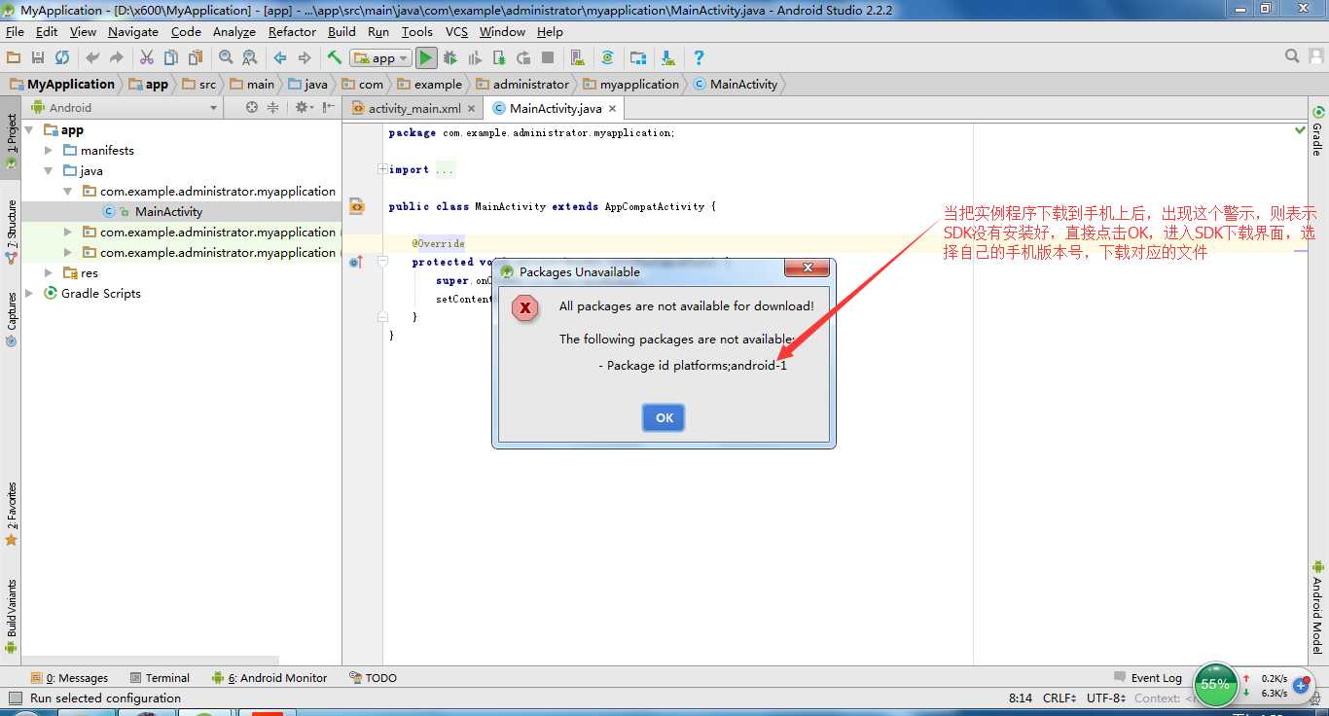Open the Build Variants side panel
This screenshot has height=716, width=1329.
[x=12, y=615]
